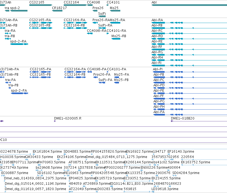
Task: Click EST EP04625.3prime
Action: [82, 178]
